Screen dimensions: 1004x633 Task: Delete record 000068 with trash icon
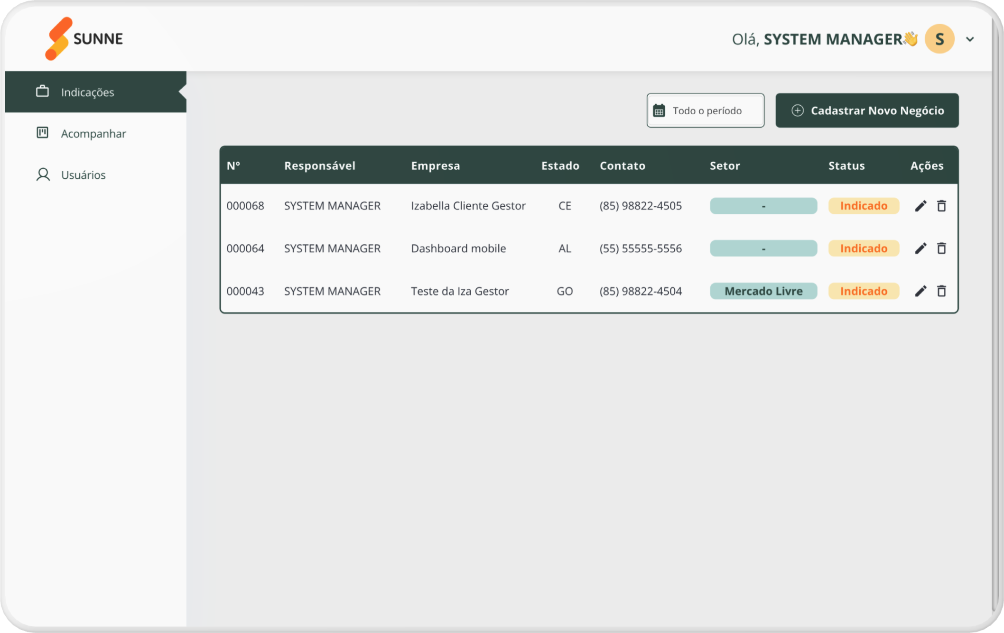tap(942, 206)
